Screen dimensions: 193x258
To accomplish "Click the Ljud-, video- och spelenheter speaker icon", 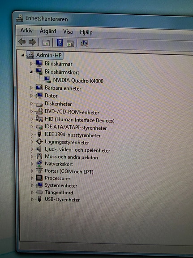I will tap(39, 149).
